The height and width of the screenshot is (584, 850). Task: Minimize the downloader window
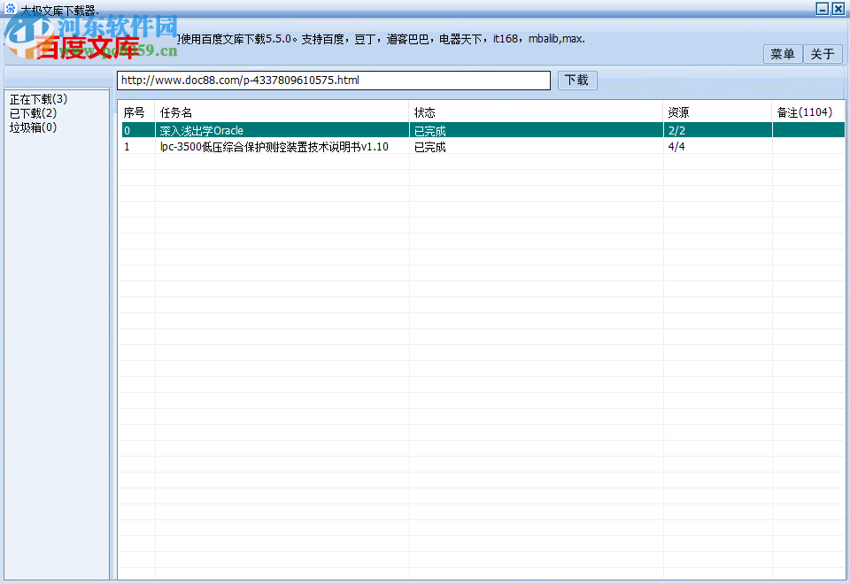click(823, 9)
